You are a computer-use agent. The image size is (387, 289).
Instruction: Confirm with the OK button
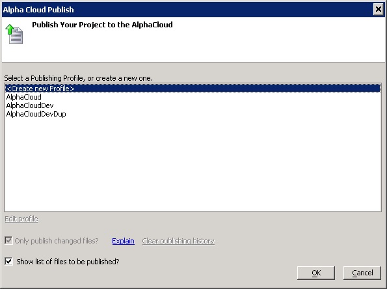point(316,273)
